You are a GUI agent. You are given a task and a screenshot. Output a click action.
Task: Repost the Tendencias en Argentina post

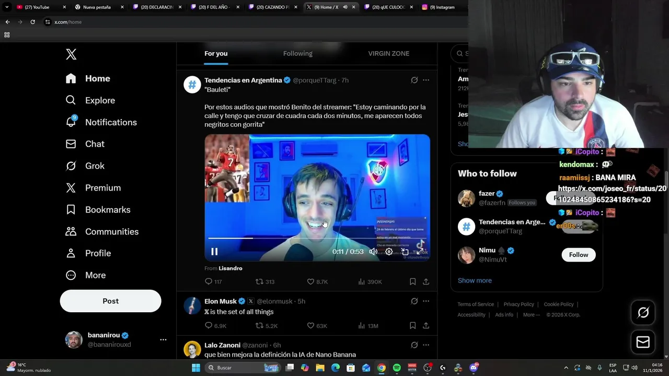264,281
